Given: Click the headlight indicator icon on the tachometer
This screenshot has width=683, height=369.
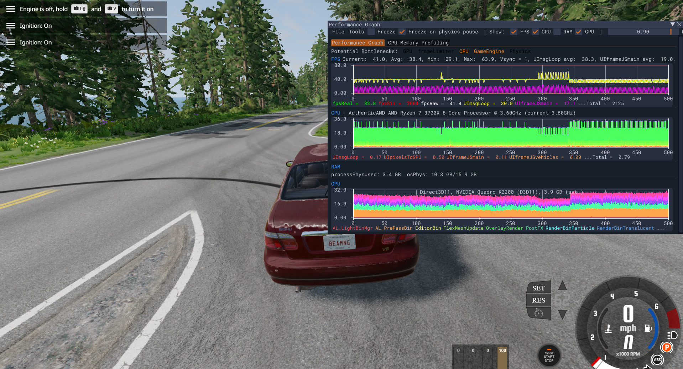Looking at the screenshot, I should coord(672,335).
